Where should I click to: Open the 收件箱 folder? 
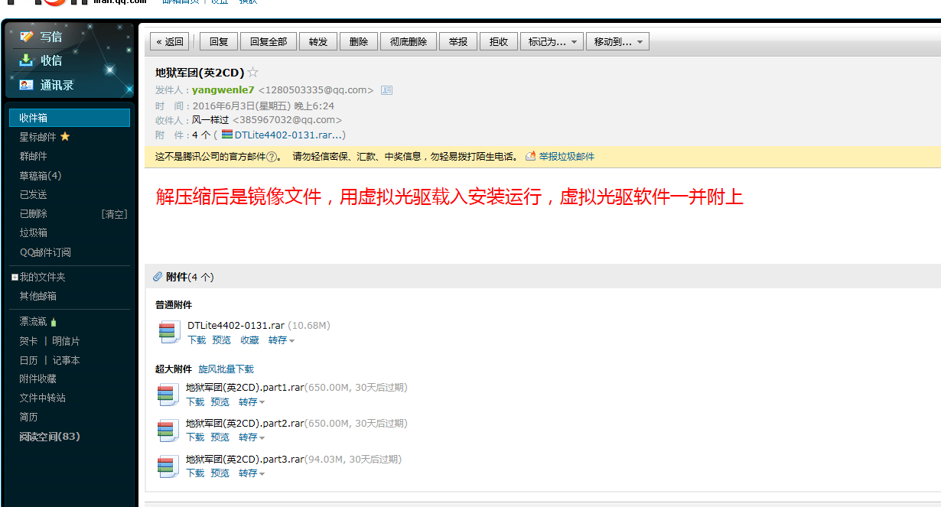click(70, 118)
